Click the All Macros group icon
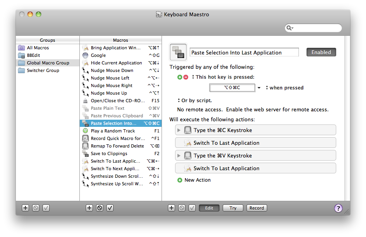The height and width of the screenshot is (237, 366). pos(21,48)
